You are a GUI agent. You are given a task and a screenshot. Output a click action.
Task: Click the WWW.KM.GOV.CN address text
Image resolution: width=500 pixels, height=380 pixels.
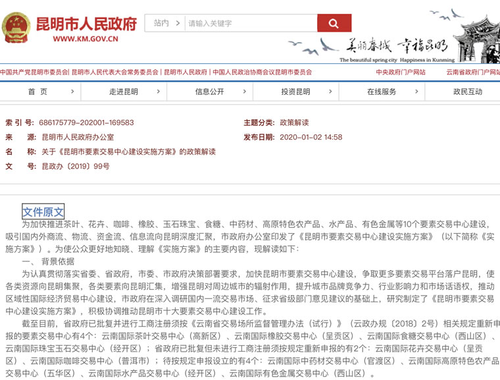click(86, 39)
